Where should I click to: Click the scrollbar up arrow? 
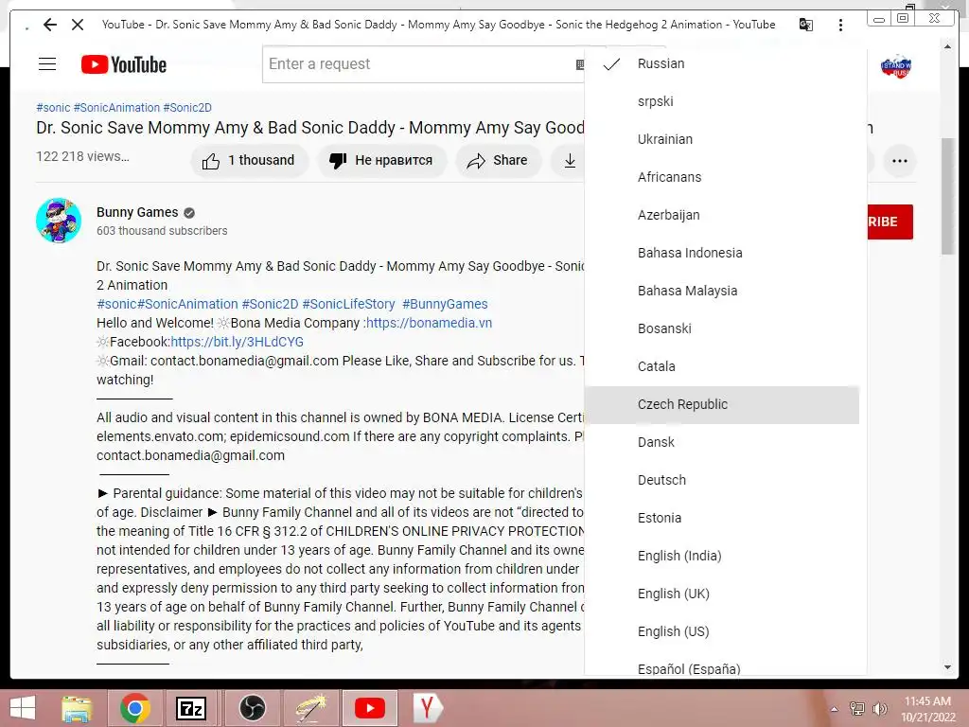(x=947, y=47)
